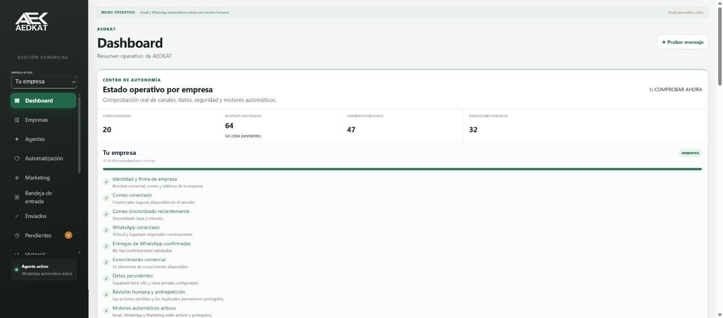Click the Contenidos publicados value 47

pyautogui.click(x=351, y=130)
